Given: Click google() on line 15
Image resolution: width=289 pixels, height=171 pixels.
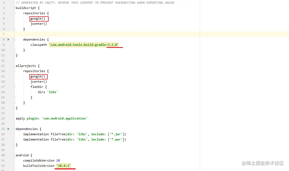Looking at the screenshot, I should point(38,76).
